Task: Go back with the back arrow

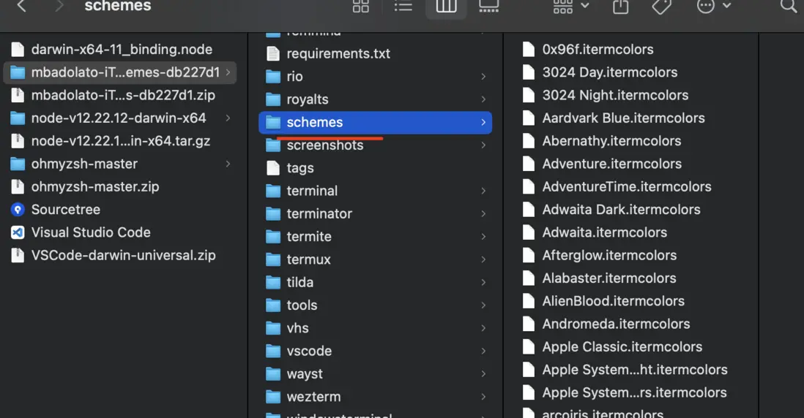Action: click(x=22, y=7)
